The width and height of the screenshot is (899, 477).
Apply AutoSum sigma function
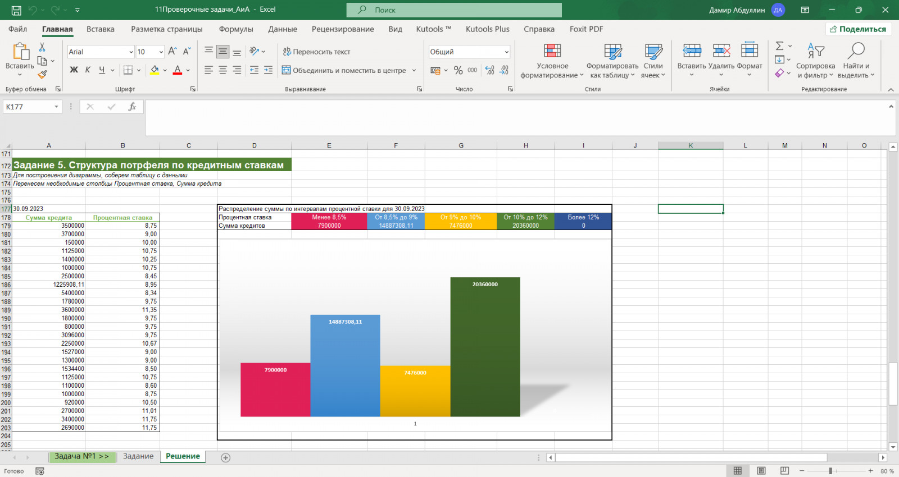(x=779, y=46)
